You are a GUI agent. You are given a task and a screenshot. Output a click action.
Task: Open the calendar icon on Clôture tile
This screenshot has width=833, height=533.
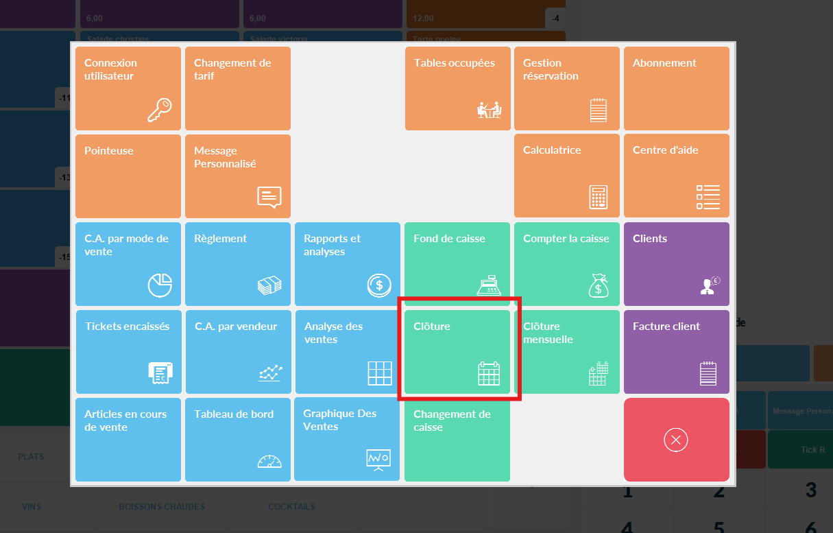click(x=489, y=373)
